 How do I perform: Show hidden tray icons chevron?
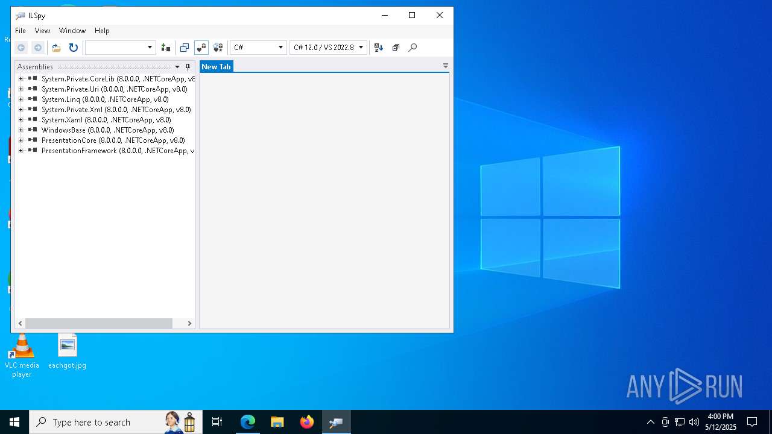pyautogui.click(x=650, y=422)
